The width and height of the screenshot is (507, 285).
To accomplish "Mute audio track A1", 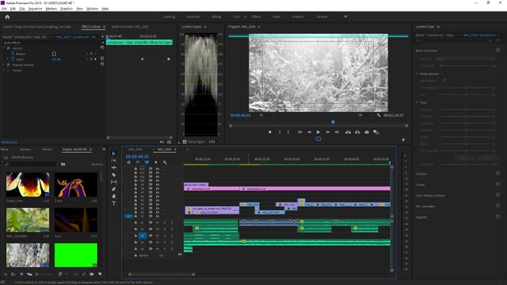I will coord(158,223).
